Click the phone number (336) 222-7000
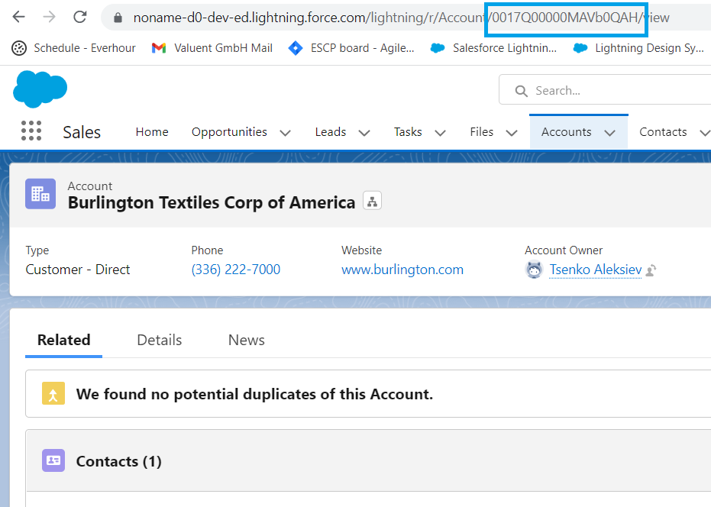Screen dimensions: 711x507 (236, 270)
